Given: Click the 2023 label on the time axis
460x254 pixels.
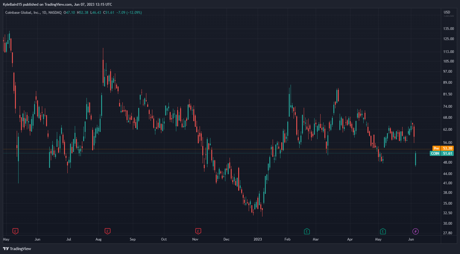Looking at the screenshot, I should (258, 239).
